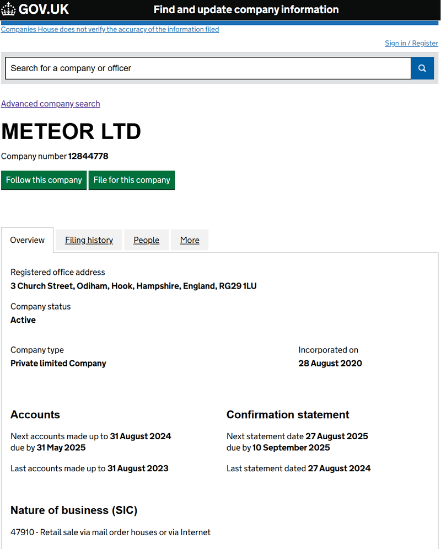The height and width of the screenshot is (549, 441).
Task: Open the More tab
Action: point(190,240)
